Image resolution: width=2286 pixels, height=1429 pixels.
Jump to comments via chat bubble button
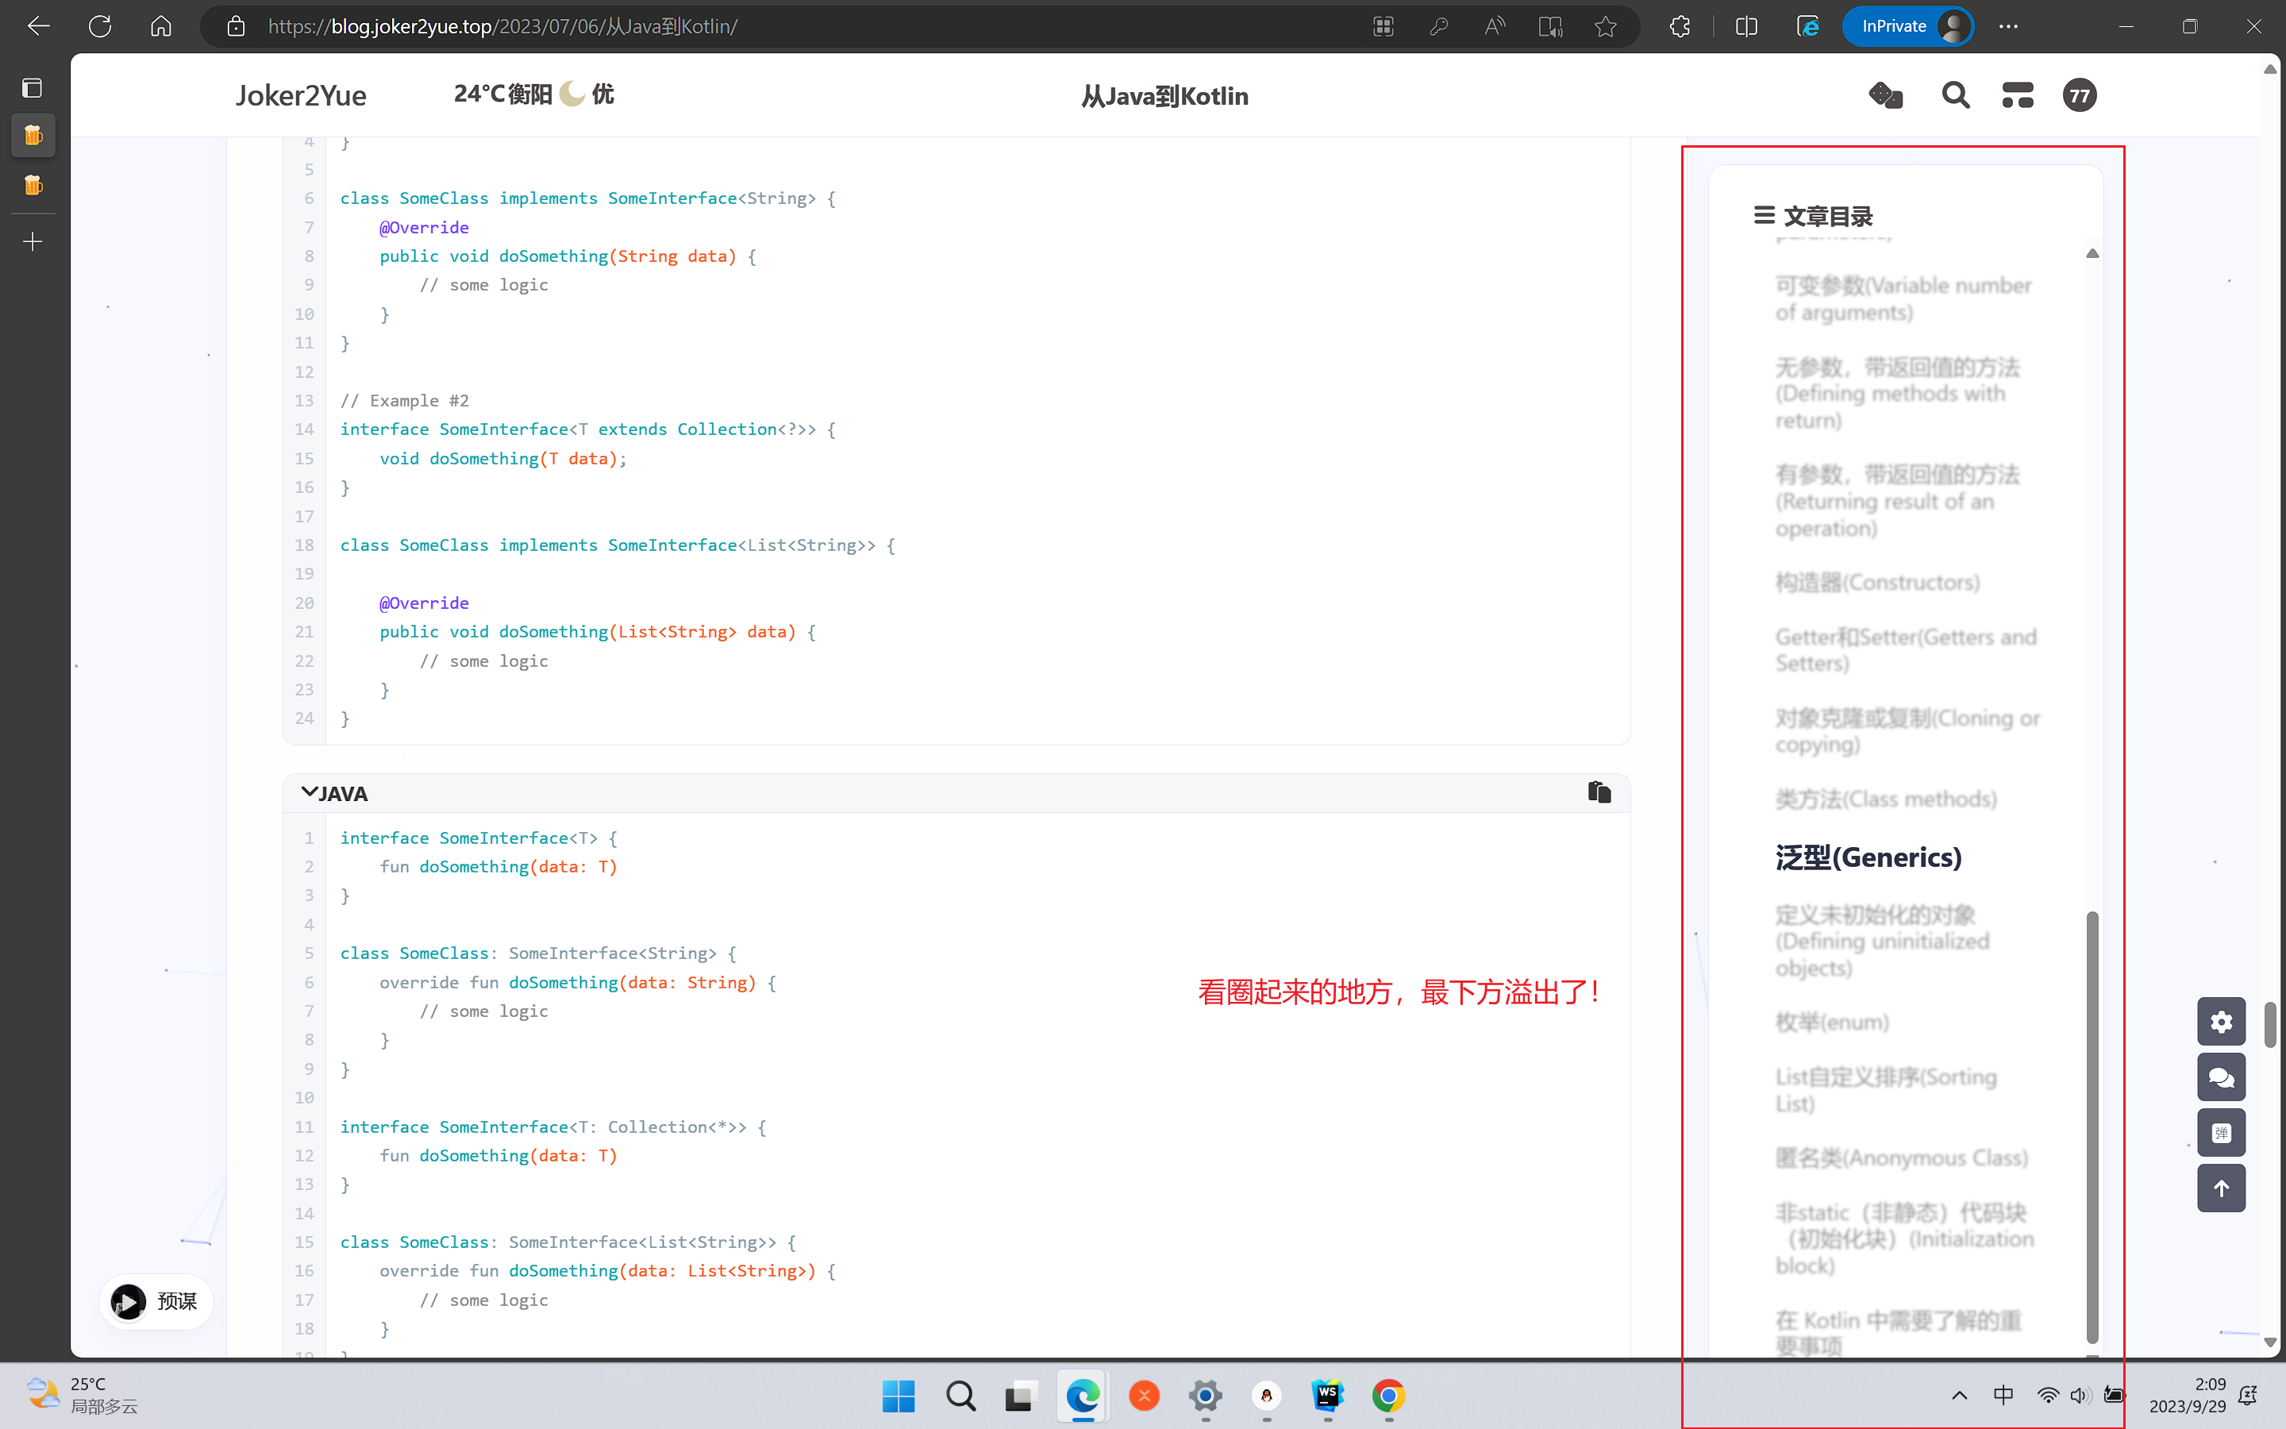tap(2222, 1077)
